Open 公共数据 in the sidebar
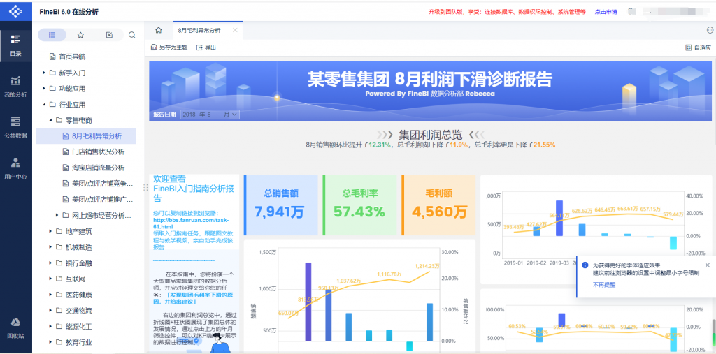 click(x=15, y=127)
